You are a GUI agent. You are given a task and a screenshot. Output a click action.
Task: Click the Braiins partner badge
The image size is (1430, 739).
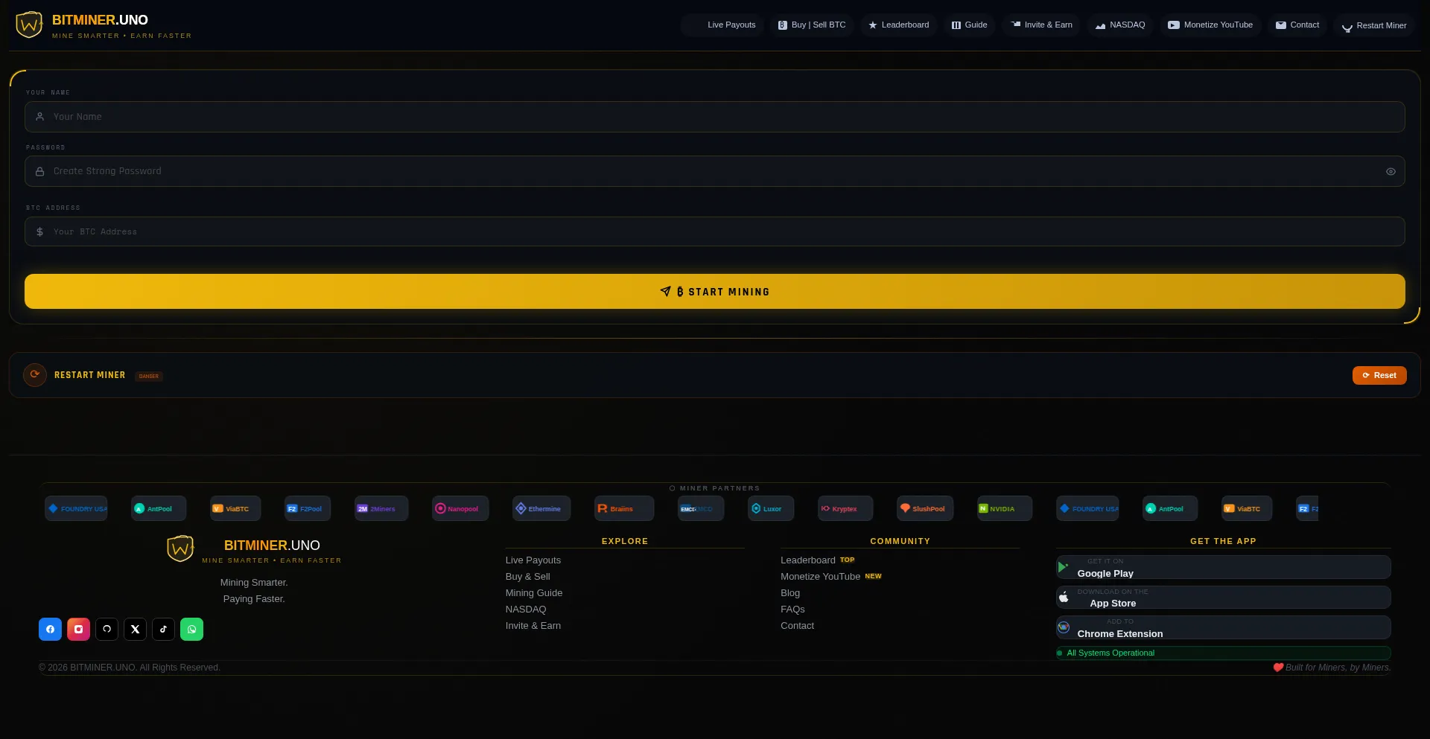(624, 509)
